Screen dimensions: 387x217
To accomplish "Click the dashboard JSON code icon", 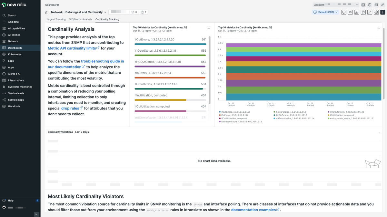I will point(350,12).
